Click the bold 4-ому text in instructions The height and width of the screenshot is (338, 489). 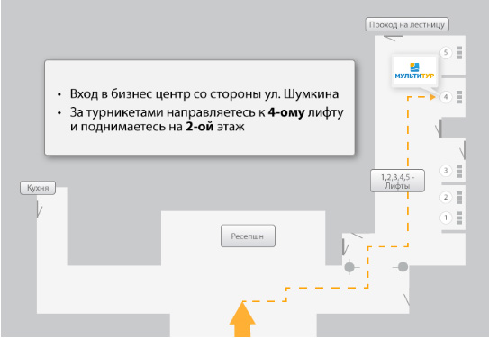[x=286, y=112]
